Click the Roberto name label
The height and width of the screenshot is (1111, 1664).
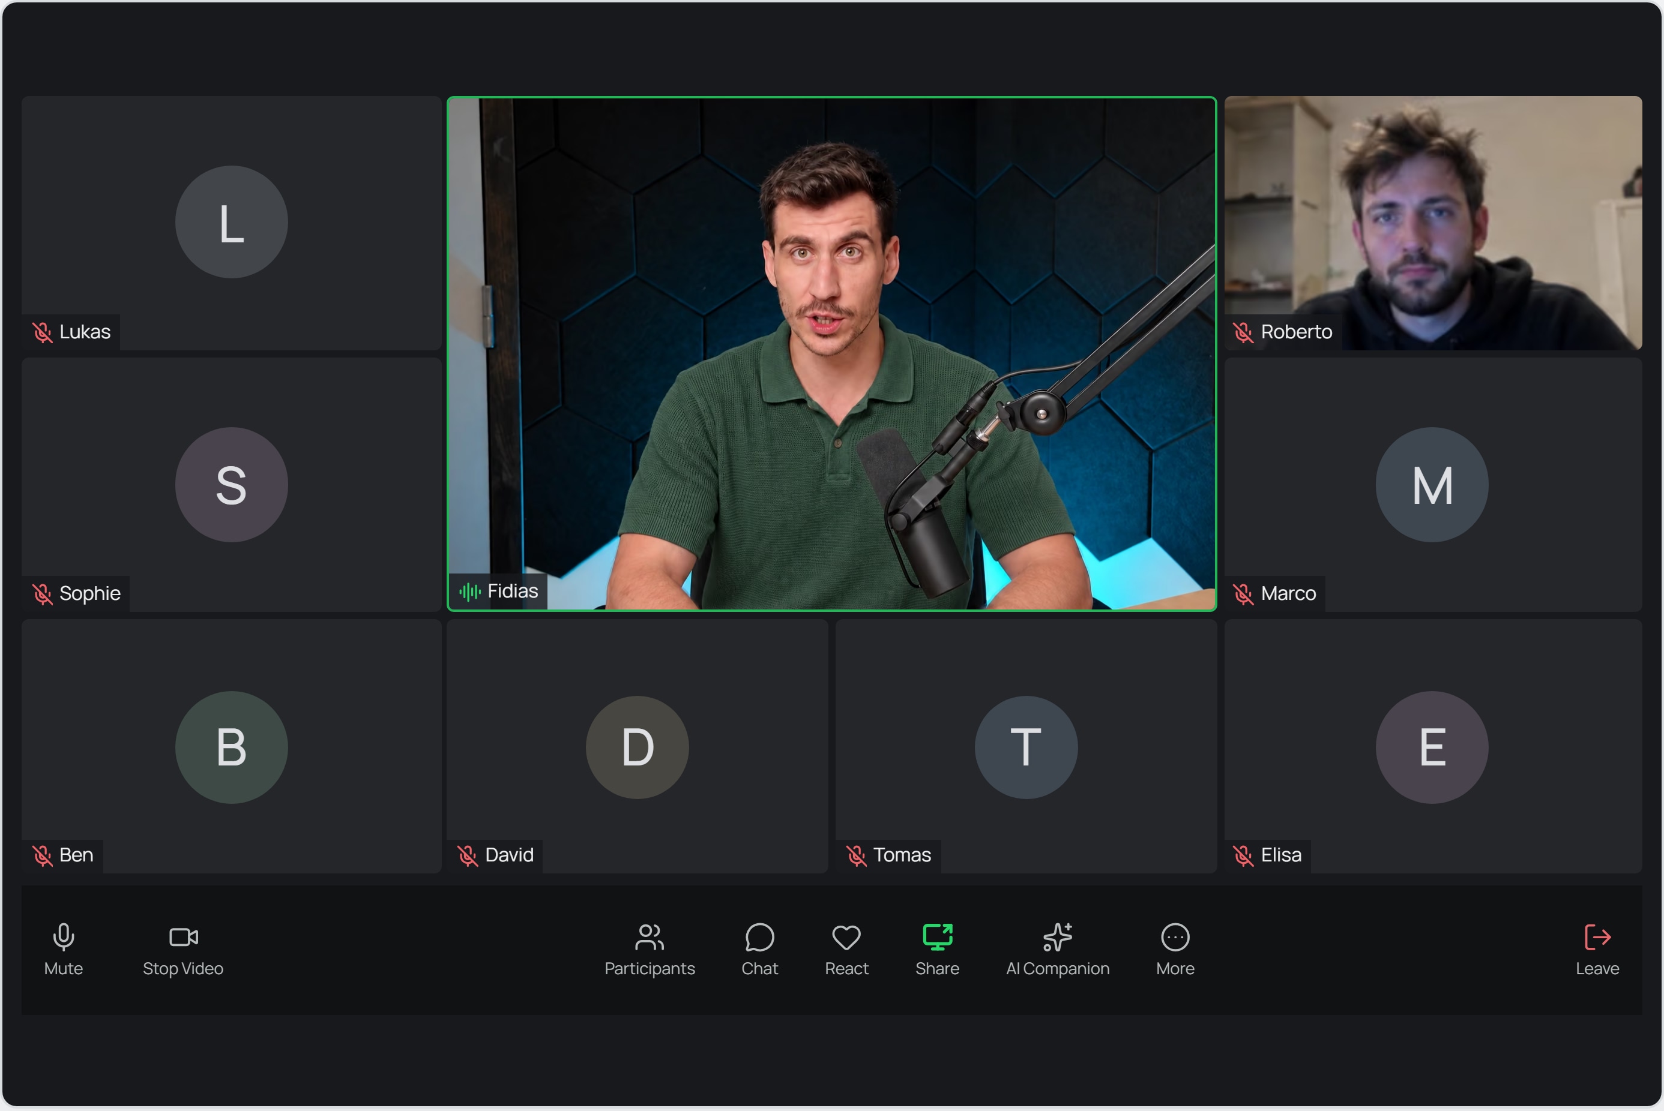coord(1296,332)
